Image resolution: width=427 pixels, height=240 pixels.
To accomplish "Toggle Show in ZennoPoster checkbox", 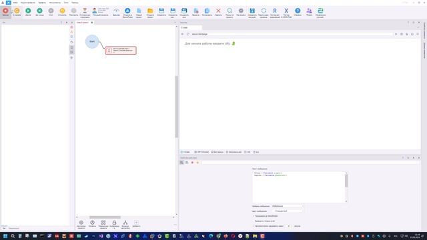I will 254,216.
